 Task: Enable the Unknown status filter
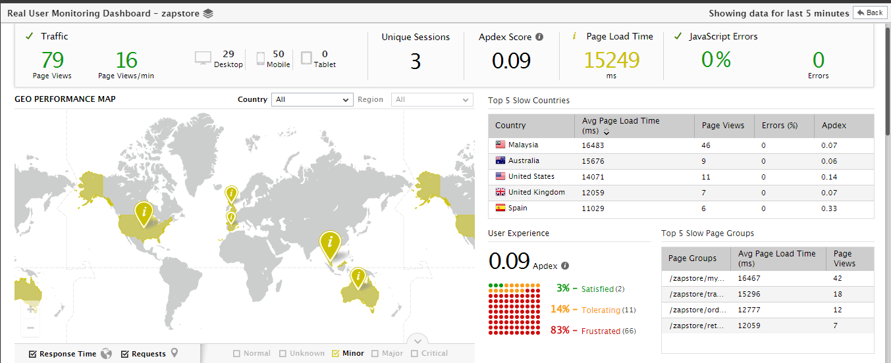click(283, 354)
